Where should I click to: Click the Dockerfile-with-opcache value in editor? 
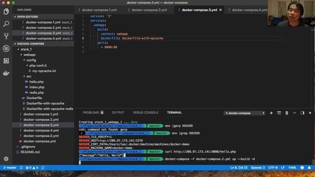[x=143, y=38]
